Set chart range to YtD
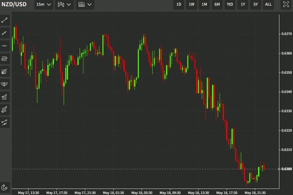 coord(230,4)
